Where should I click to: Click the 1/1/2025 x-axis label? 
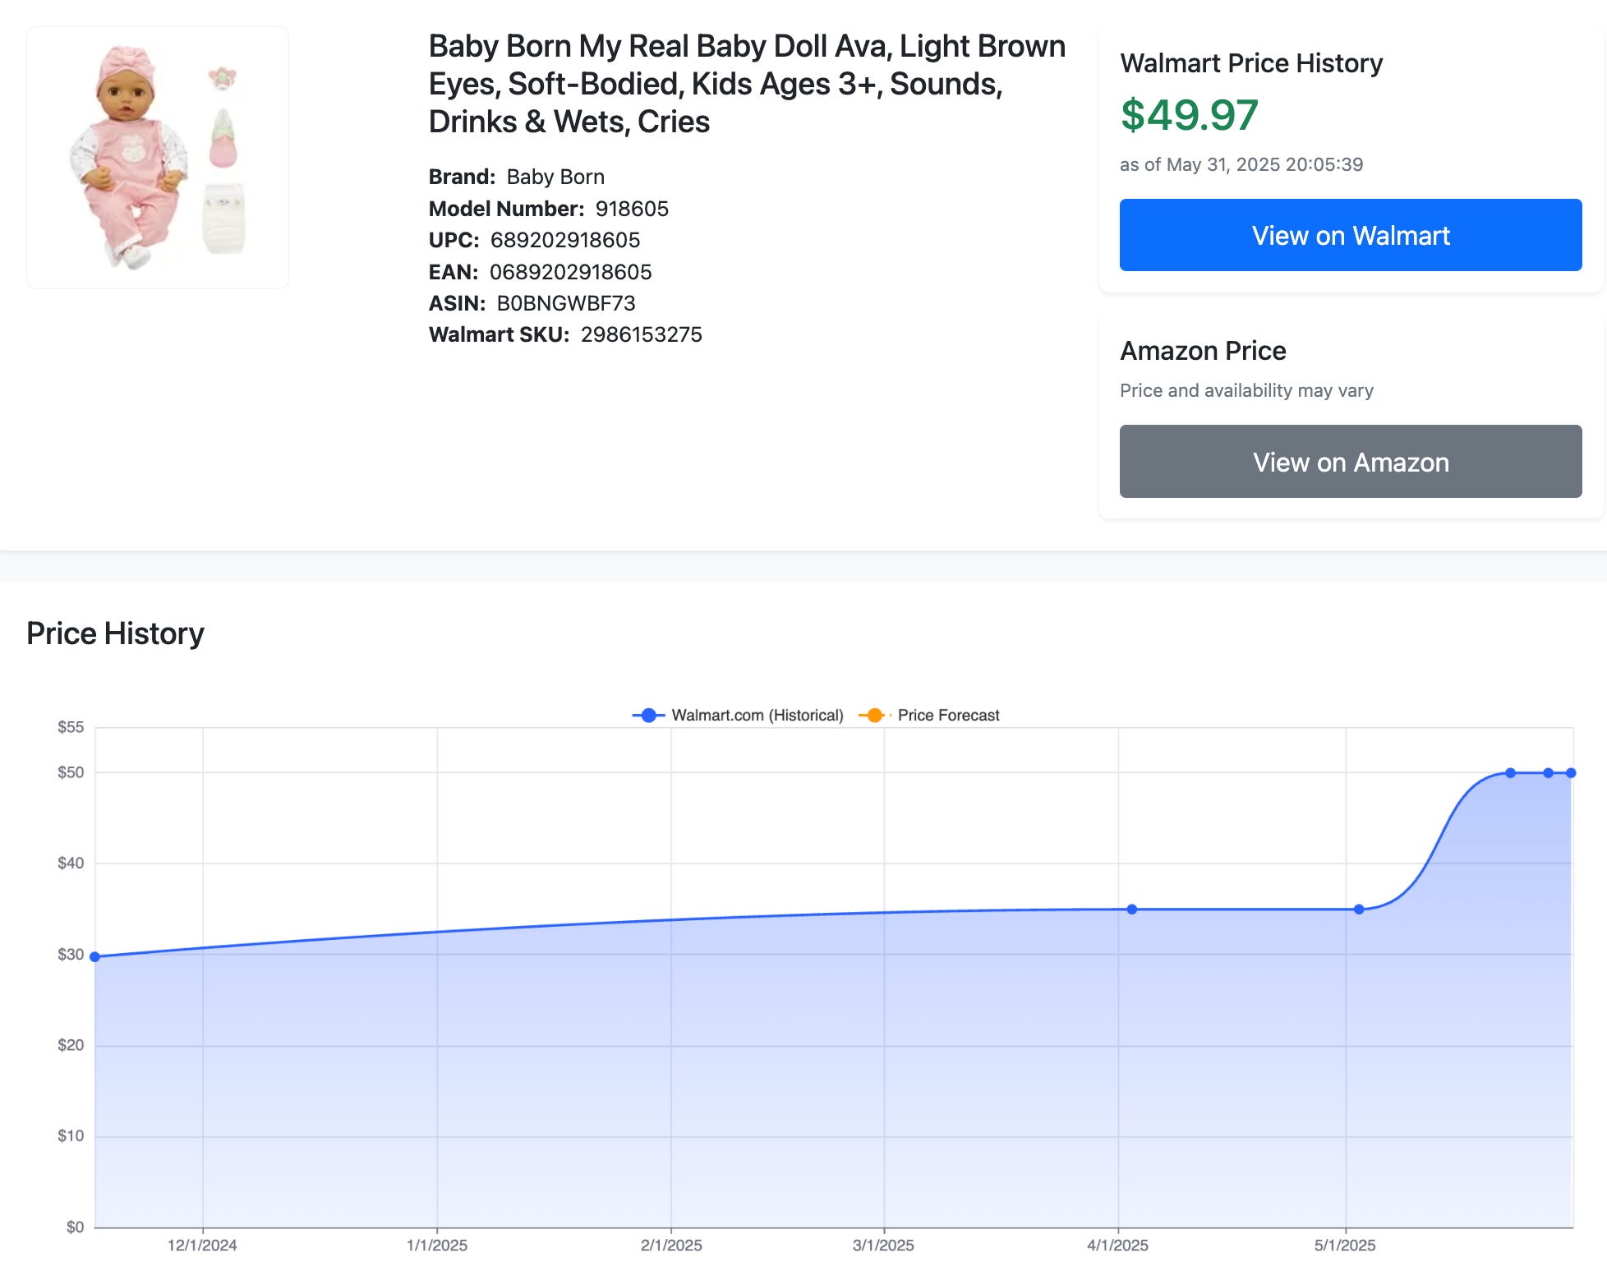tap(437, 1245)
